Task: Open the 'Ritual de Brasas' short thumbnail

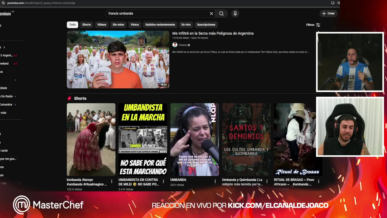Action: pos(298,140)
